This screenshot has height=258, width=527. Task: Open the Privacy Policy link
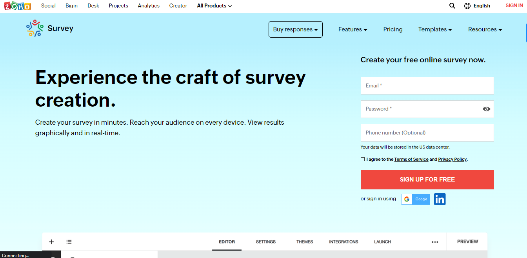[452, 159]
